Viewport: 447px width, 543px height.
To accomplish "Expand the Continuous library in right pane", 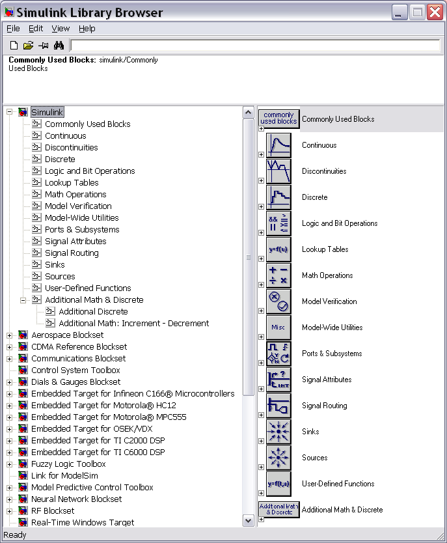I will pyautogui.click(x=261, y=154).
